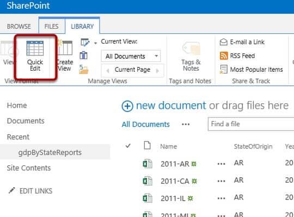Open Modify View pencil icon
294x217 pixels.
point(85,42)
